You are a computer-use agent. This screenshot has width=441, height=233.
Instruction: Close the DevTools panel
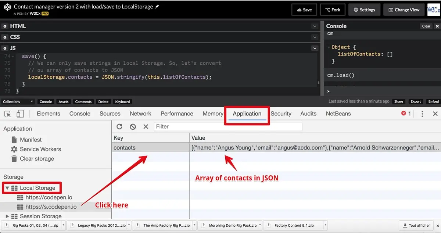[435, 114]
